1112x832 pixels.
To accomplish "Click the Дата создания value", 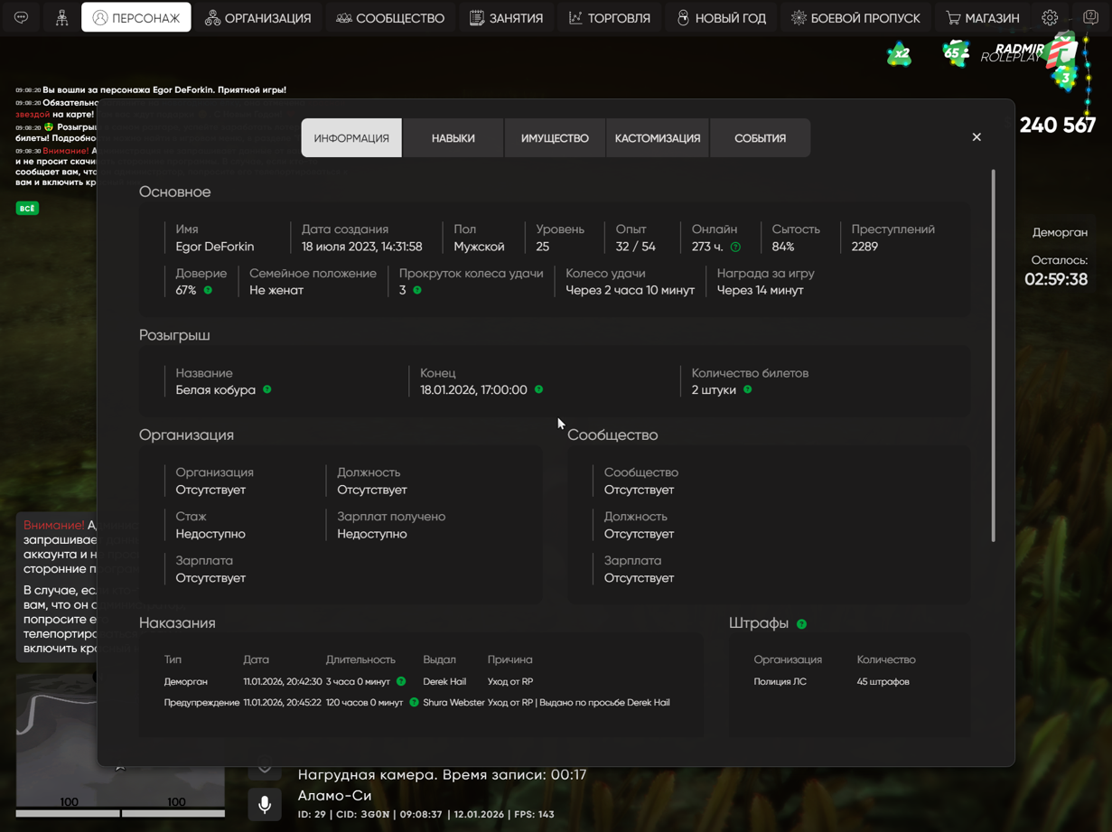I will [362, 247].
